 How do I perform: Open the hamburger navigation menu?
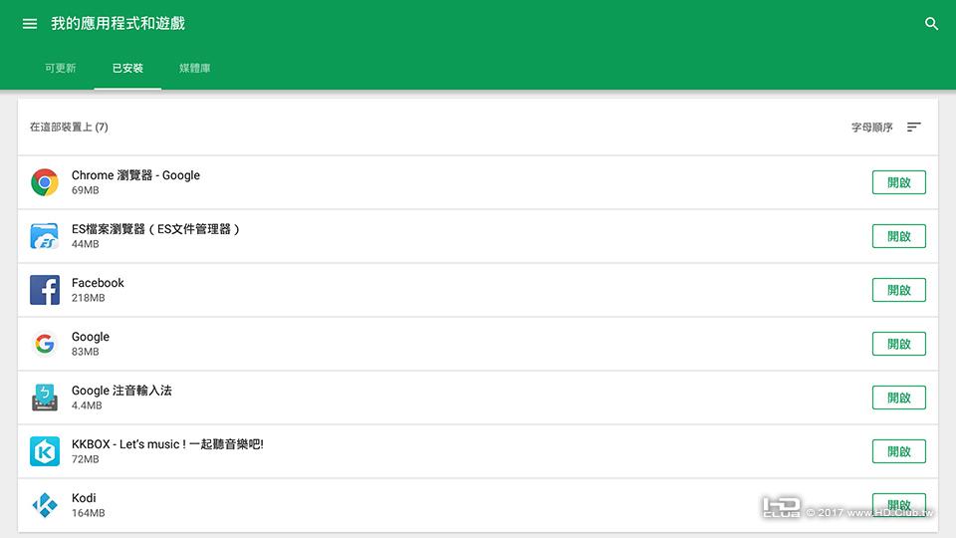point(30,24)
